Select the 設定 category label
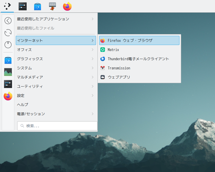Screen dimensions: 215x172 pyautogui.click(x=21, y=95)
